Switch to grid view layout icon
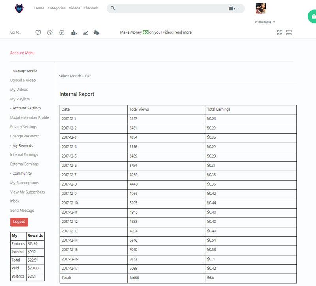The height and width of the screenshot is (286, 316). click(x=280, y=33)
